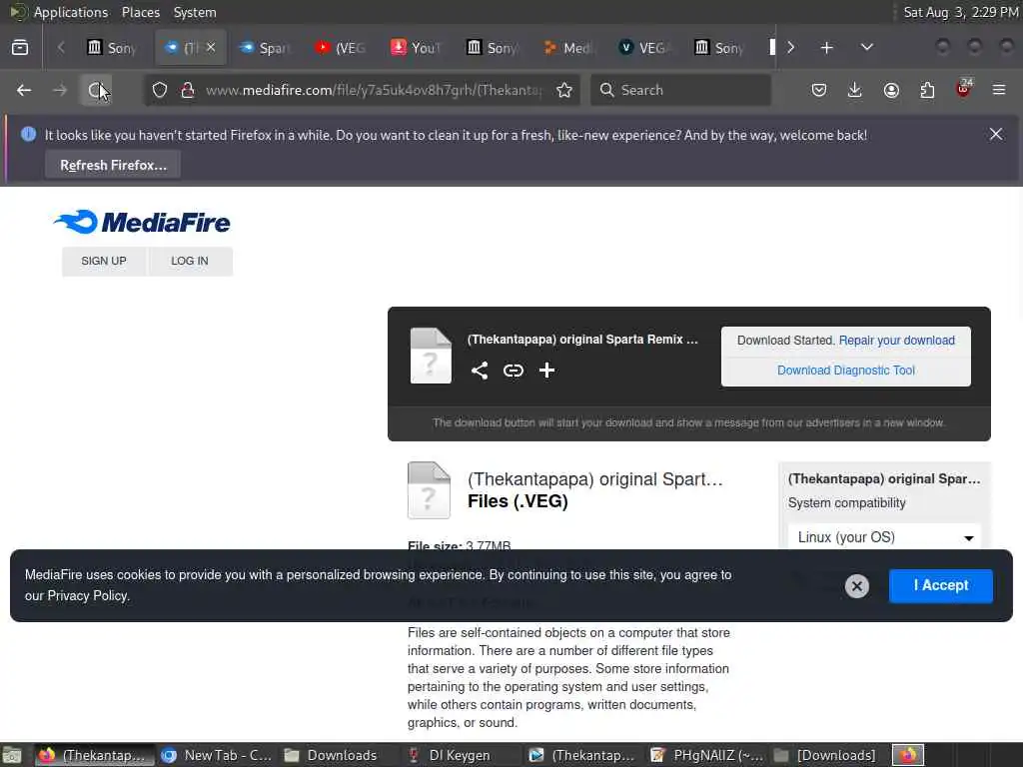
Task: Switch to New Tab Chrome window in taskbar
Action: (x=219, y=755)
